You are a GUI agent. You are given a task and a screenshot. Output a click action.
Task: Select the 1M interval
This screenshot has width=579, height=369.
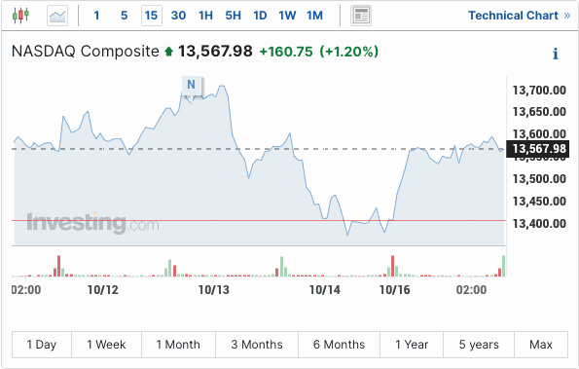[x=314, y=16]
